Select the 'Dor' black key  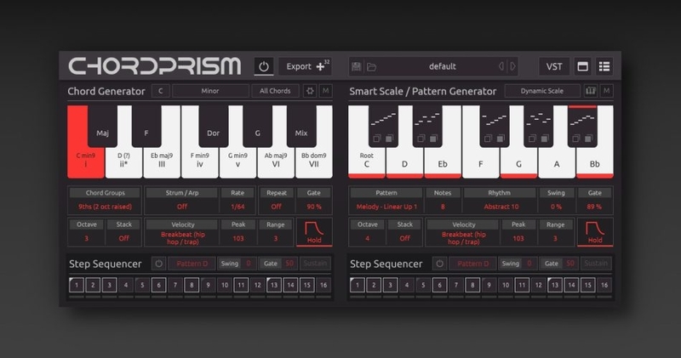click(x=214, y=126)
